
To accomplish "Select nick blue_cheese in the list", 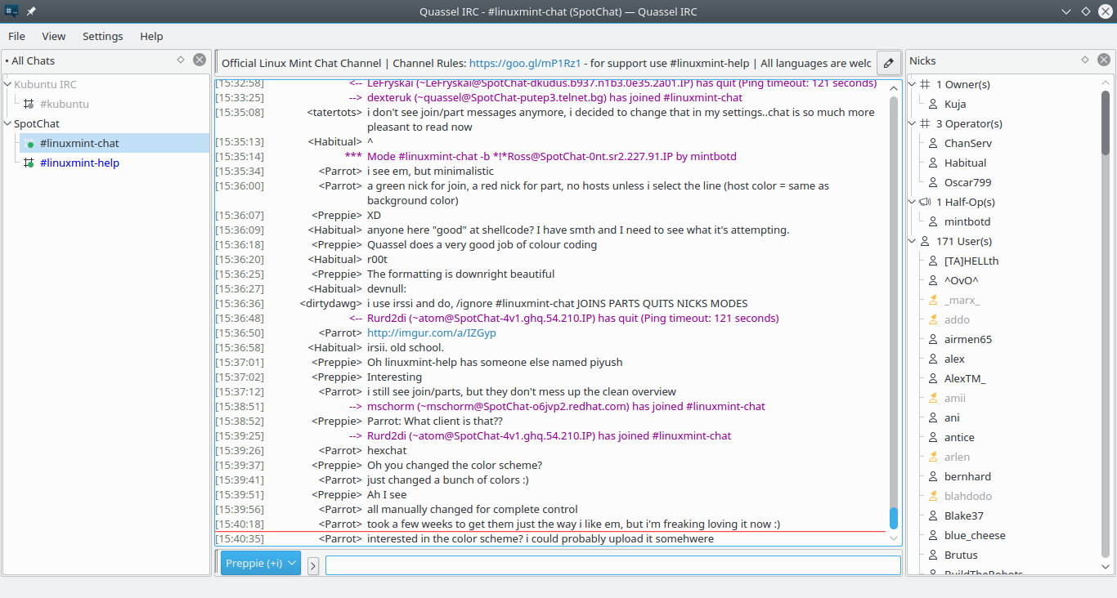I will pos(975,535).
